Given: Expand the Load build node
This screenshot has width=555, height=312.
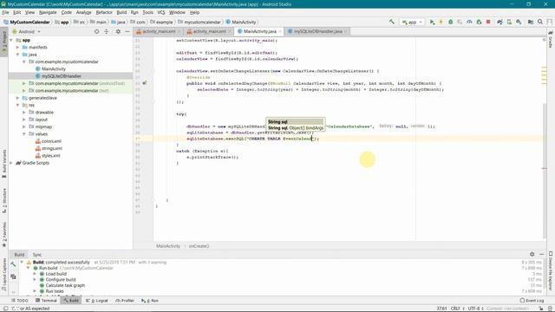Looking at the screenshot, I should tap(35, 274).
